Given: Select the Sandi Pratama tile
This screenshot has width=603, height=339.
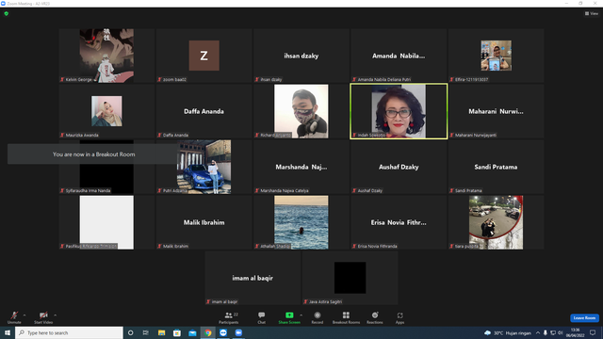Looking at the screenshot, I should (x=497, y=167).
